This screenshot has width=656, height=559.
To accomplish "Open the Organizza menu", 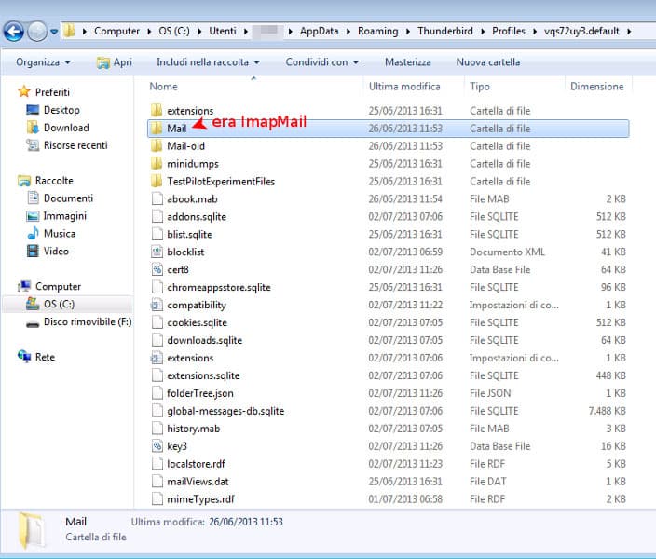I will 43,62.
